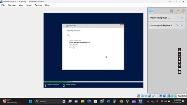Open the Help menu

coord(47,5)
